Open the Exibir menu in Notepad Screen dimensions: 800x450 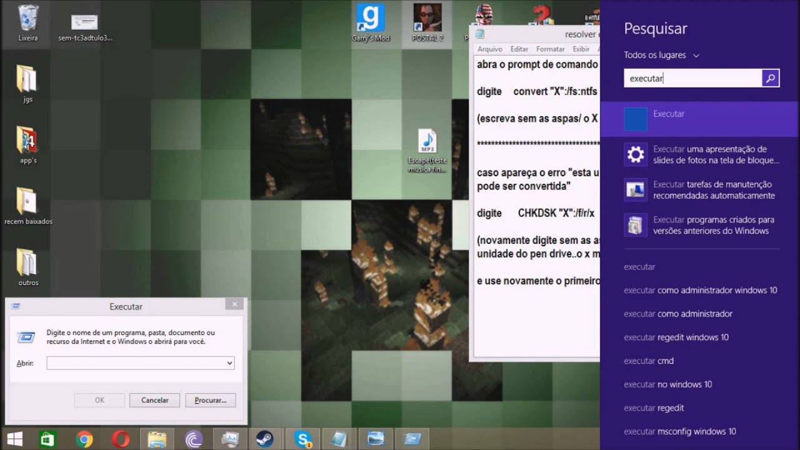pos(581,49)
